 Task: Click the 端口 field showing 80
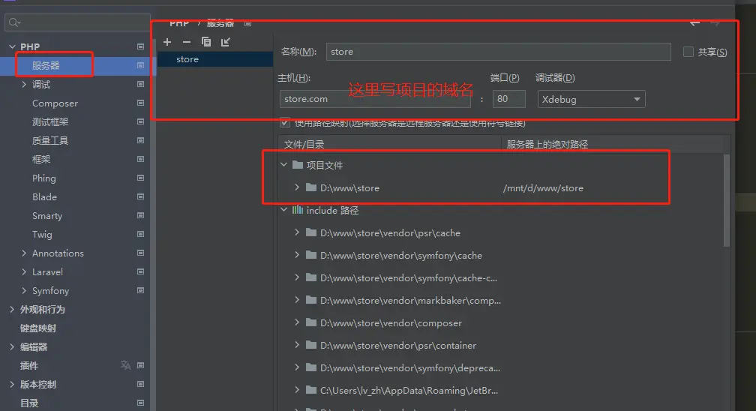click(x=508, y=99)
